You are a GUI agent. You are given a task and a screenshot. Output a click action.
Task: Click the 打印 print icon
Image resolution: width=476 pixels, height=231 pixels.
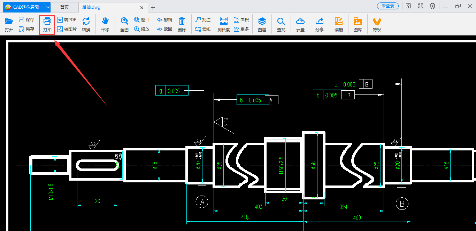click(47, 25)
